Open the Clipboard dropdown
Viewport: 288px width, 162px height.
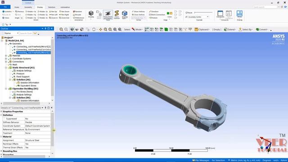click(x=202, y=29)
